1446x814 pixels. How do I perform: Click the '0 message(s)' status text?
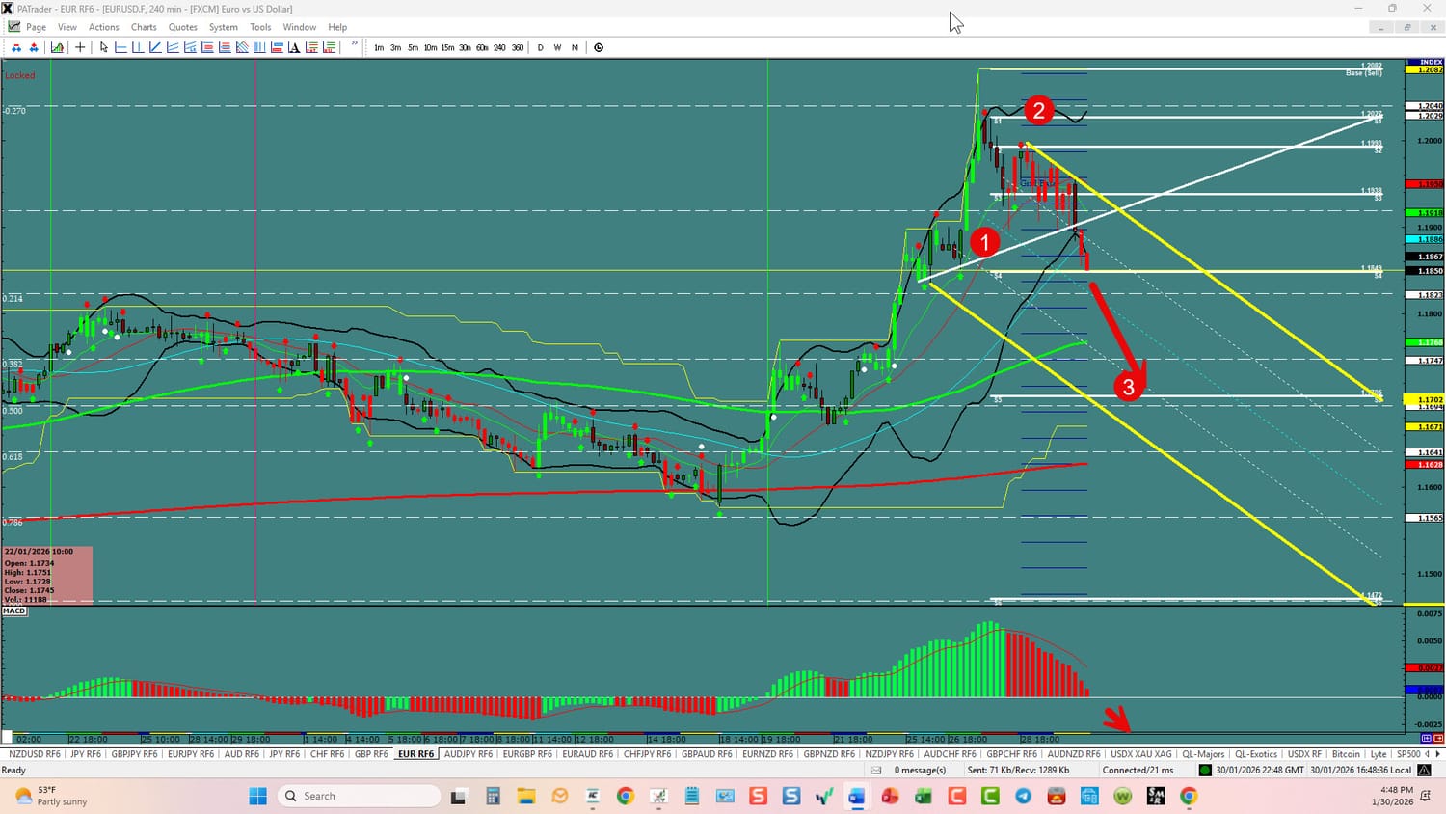pyautogui.click(x=920, y=771)
